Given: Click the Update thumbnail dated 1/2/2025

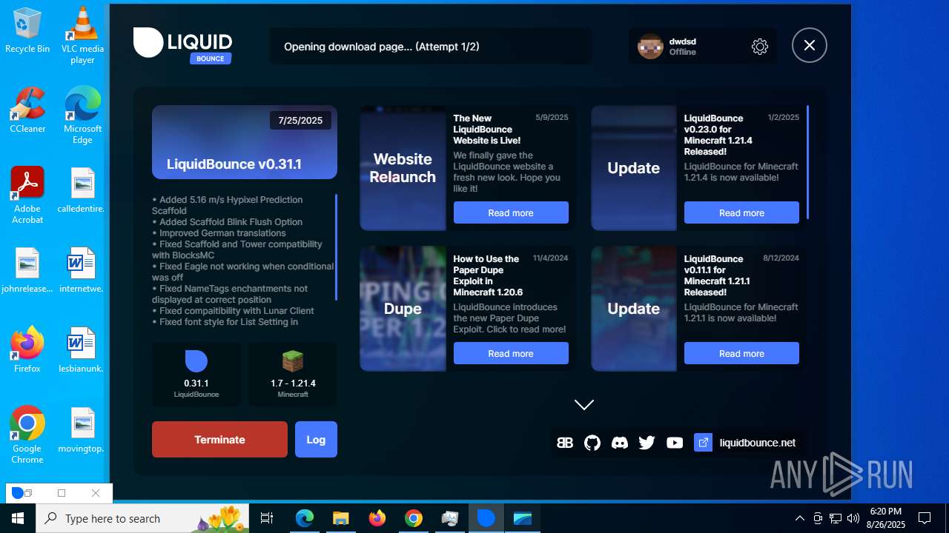Looking at the screenshot, I should (x=634, y=168).
